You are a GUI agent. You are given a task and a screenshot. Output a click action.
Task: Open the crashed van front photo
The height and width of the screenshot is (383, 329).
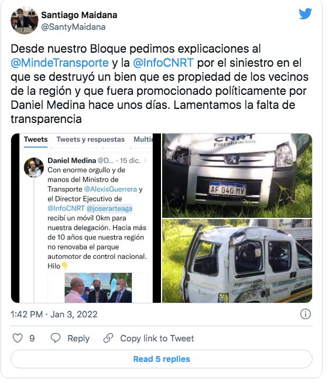pos(237,175)
